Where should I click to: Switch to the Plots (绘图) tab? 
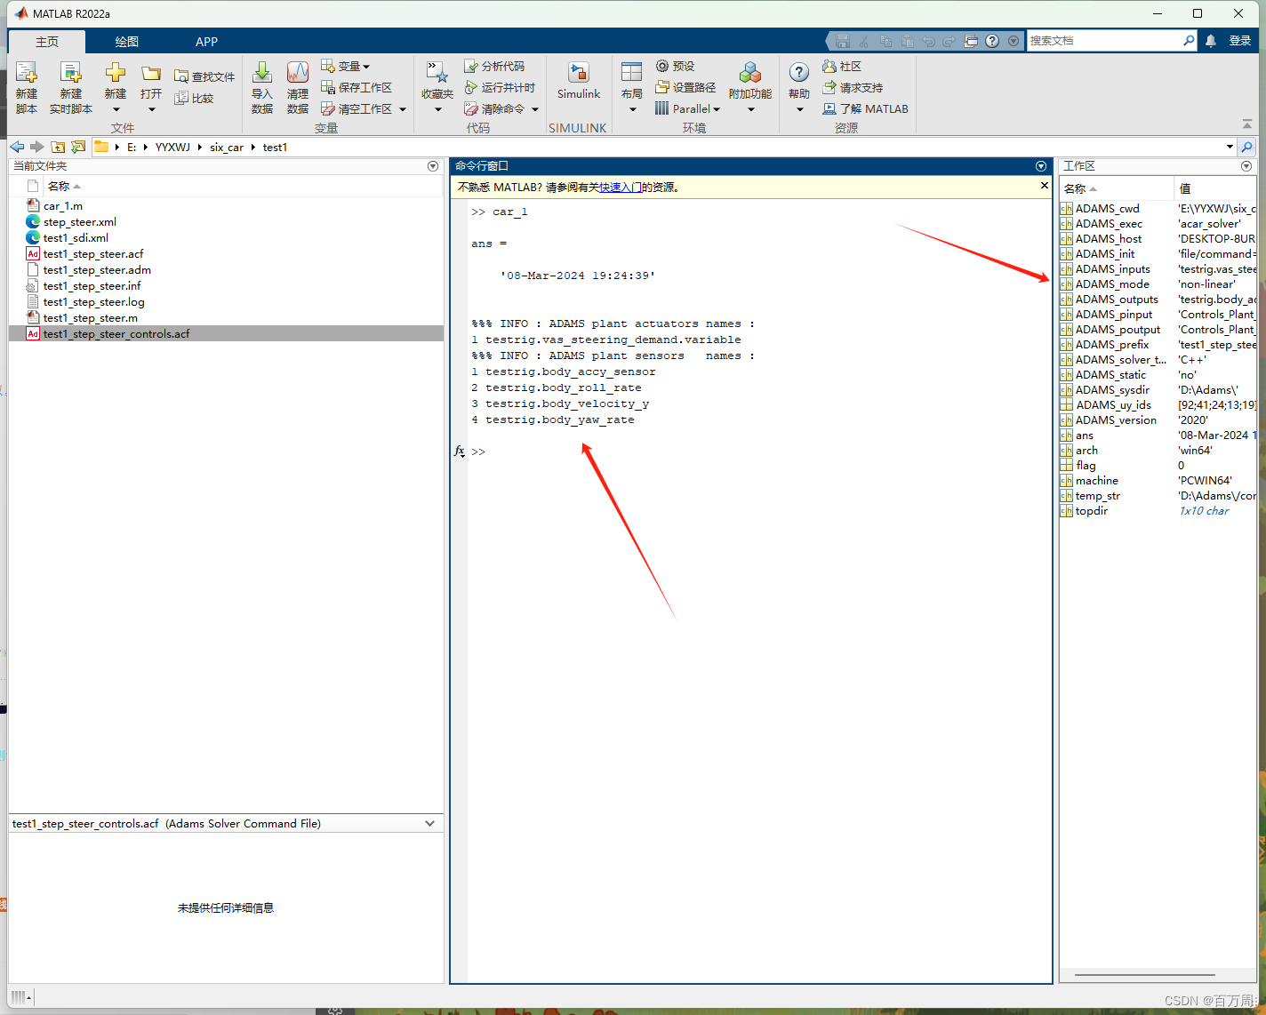127,42
